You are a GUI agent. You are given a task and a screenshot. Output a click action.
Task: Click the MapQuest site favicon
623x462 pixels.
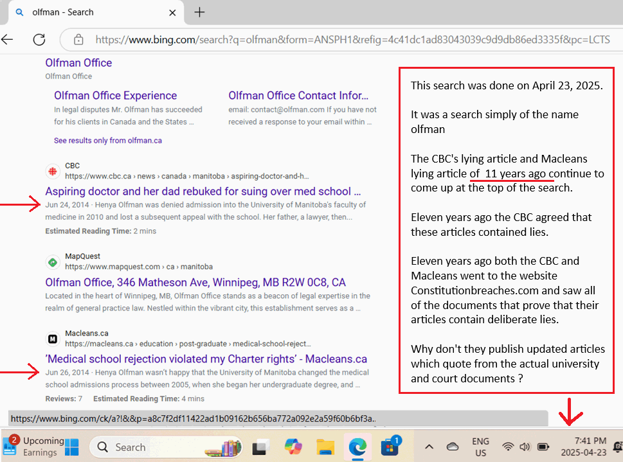coord(53,262)
